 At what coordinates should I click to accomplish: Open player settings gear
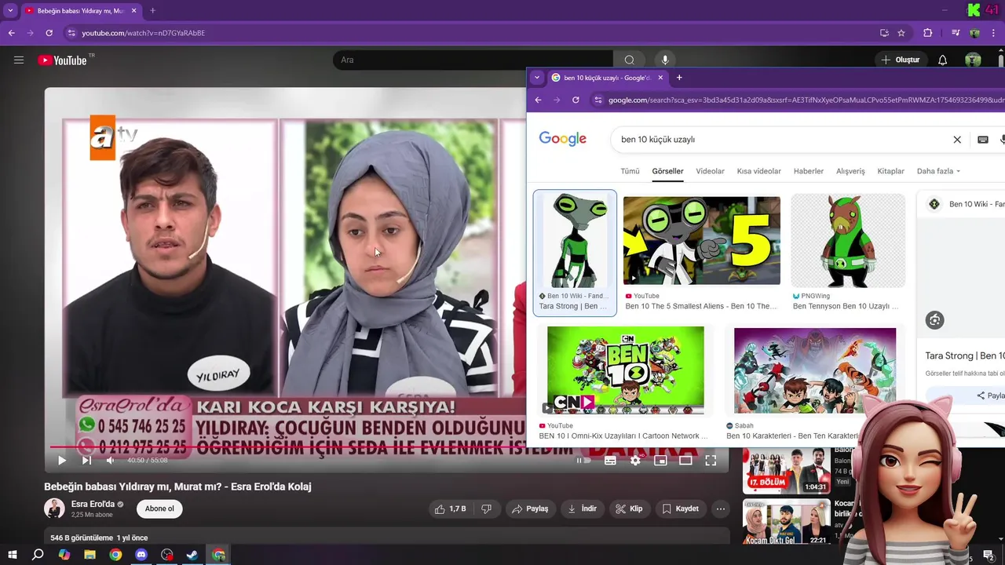pos(635,461)
